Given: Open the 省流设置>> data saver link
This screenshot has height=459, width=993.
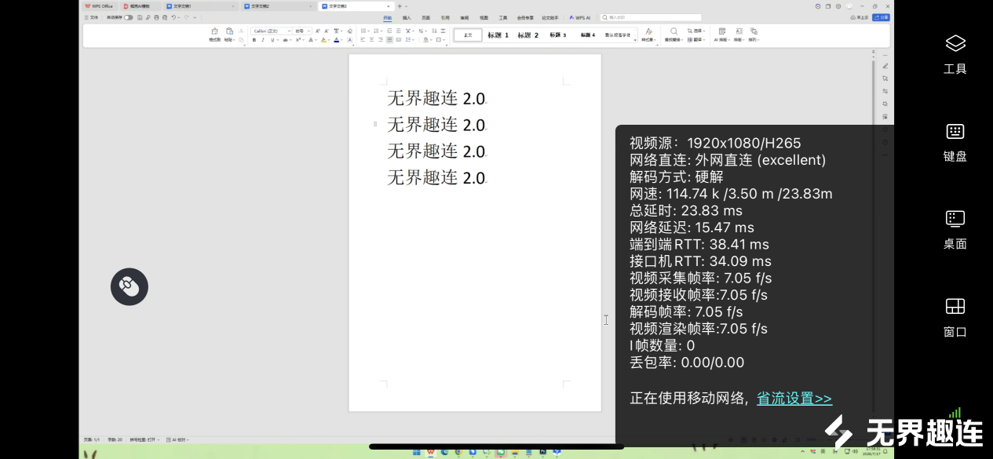Looking at the screenshot, I should pos(794,399).
